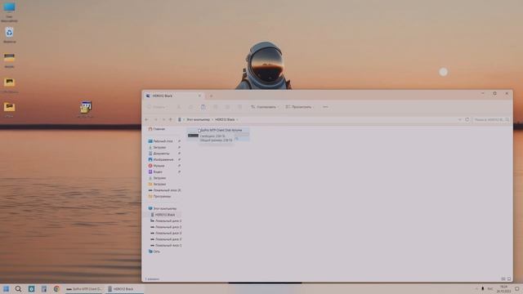Open Видео in the sidebar
This screenshot has height=294, width=523.
click(158, 172)
